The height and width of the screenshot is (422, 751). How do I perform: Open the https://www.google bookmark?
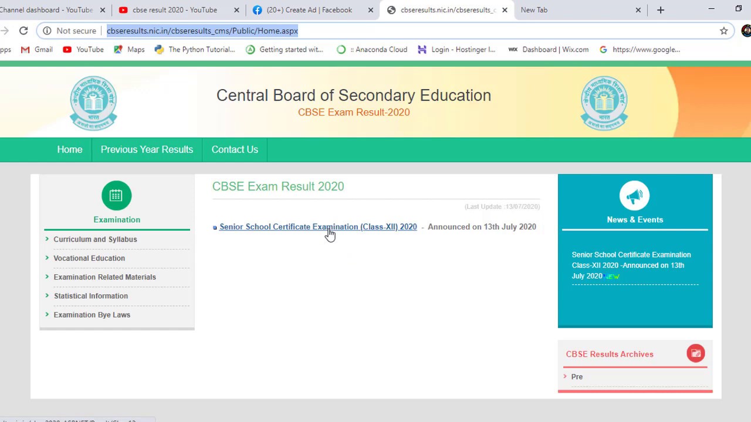click(639, 49)
